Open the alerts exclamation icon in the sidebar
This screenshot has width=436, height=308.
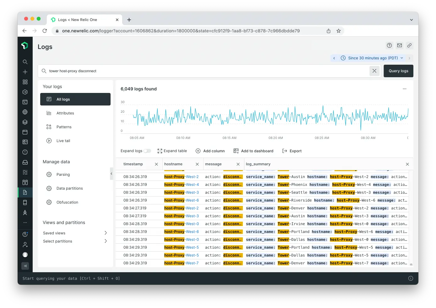[25, 152]
